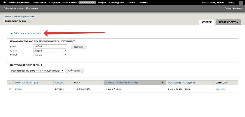The width and height of the screenshot is (245, 117).
Task: Collapse the shortcut bar with toolbar arrow toggle
Action: [x=241, y=3]
